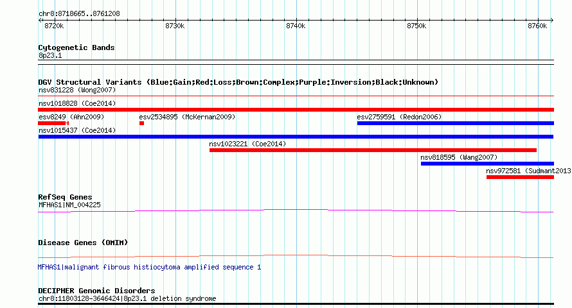Open the nsv818595 (Wang2007) label

coord(459,157)
